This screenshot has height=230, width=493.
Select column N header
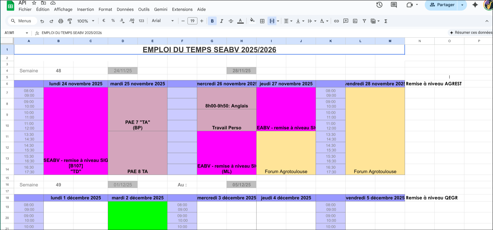click(x=420, y=41)
